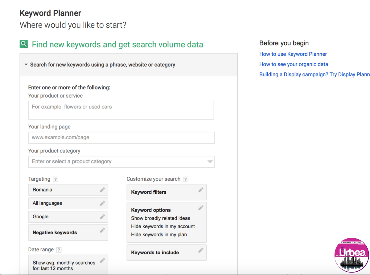Viewport: 370px width, 275px height.
Task: Click How to see your organic data
Action: pos(294,64)
